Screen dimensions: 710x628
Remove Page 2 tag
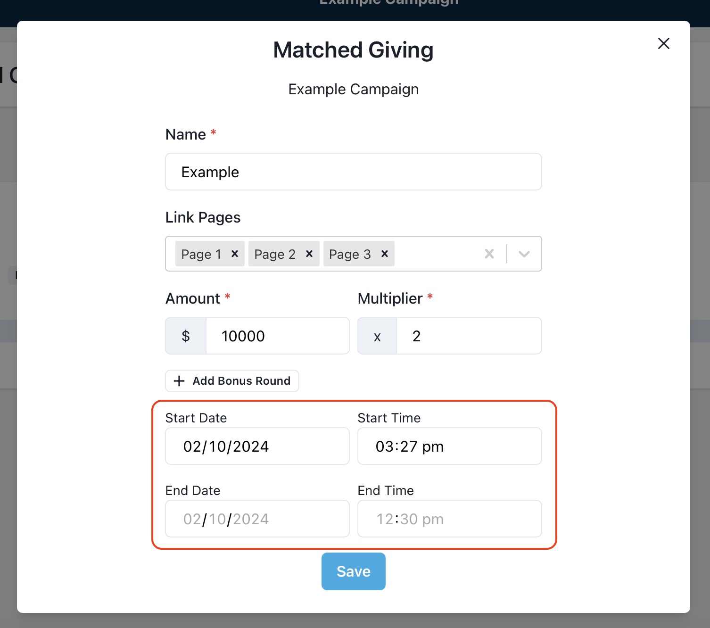pyautogui.click(x=309, y=254)
